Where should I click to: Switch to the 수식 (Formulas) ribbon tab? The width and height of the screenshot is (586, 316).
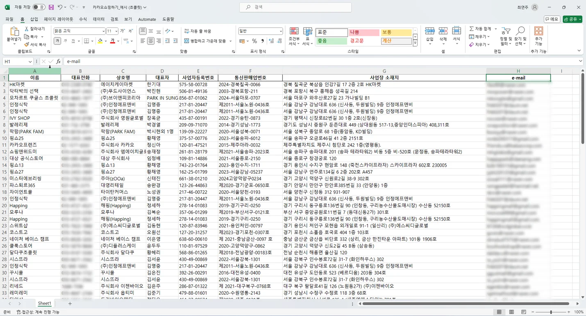coord(83,19)
